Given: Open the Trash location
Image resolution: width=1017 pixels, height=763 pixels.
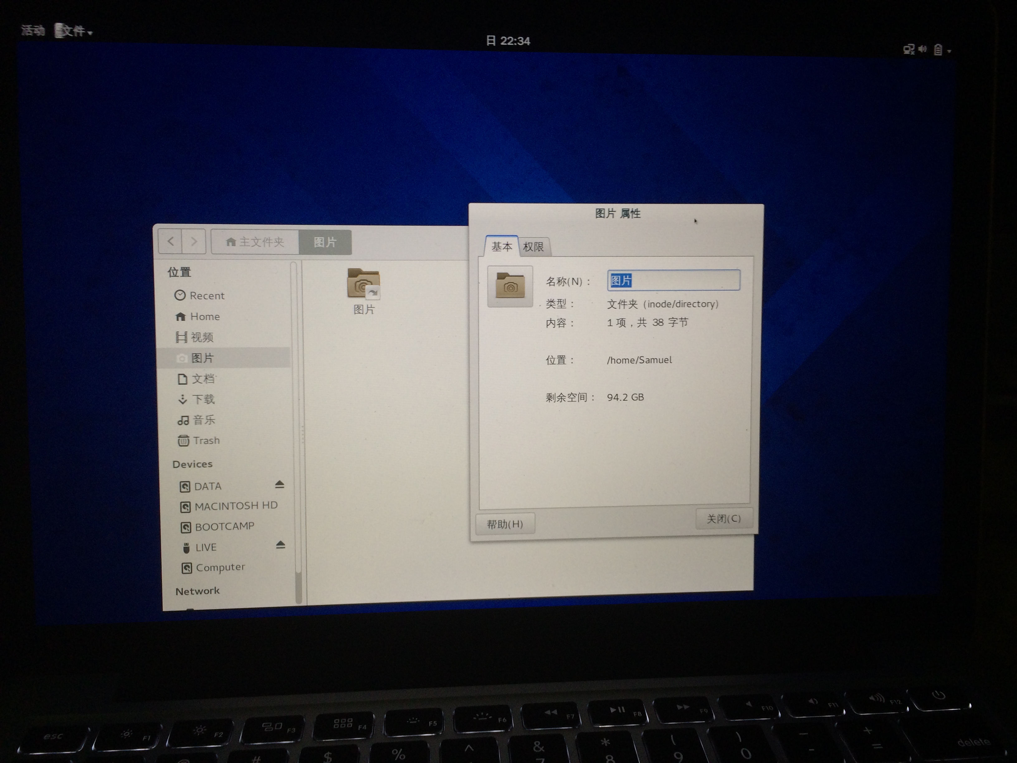Looking at the screenshot, I should pos(206,441).
